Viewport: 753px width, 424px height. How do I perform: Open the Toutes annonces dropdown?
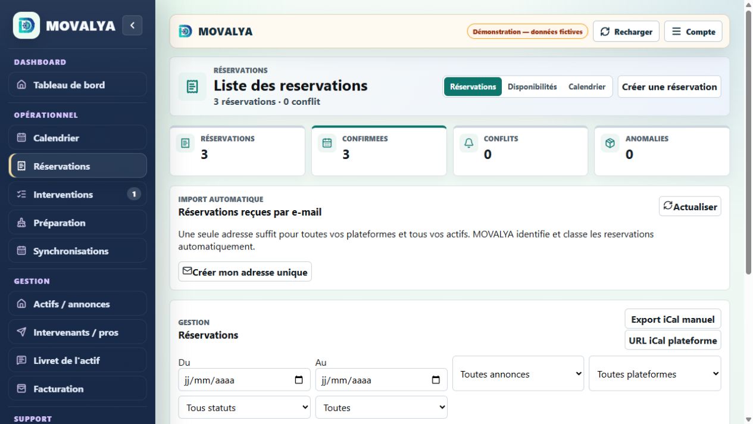(518, 374)
